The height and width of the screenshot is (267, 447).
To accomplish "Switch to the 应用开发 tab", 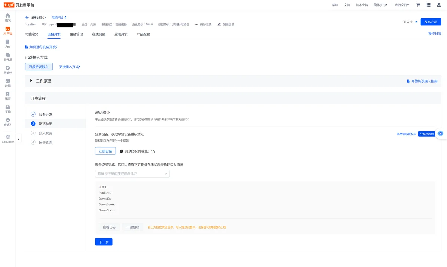I will click(121, 34).
